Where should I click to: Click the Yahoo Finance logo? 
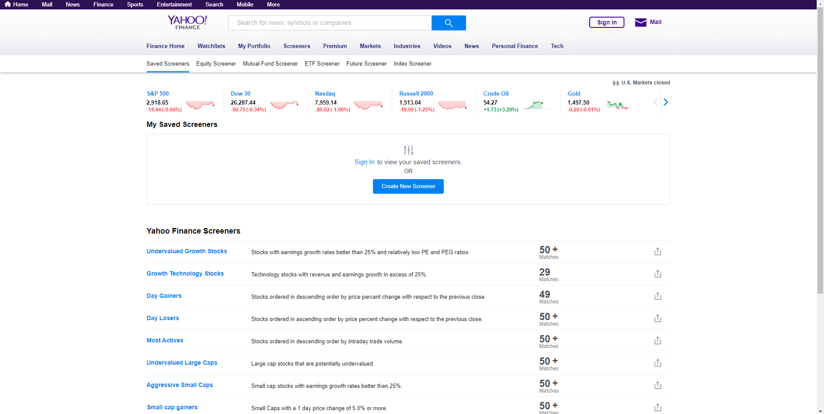coord(187,22)
